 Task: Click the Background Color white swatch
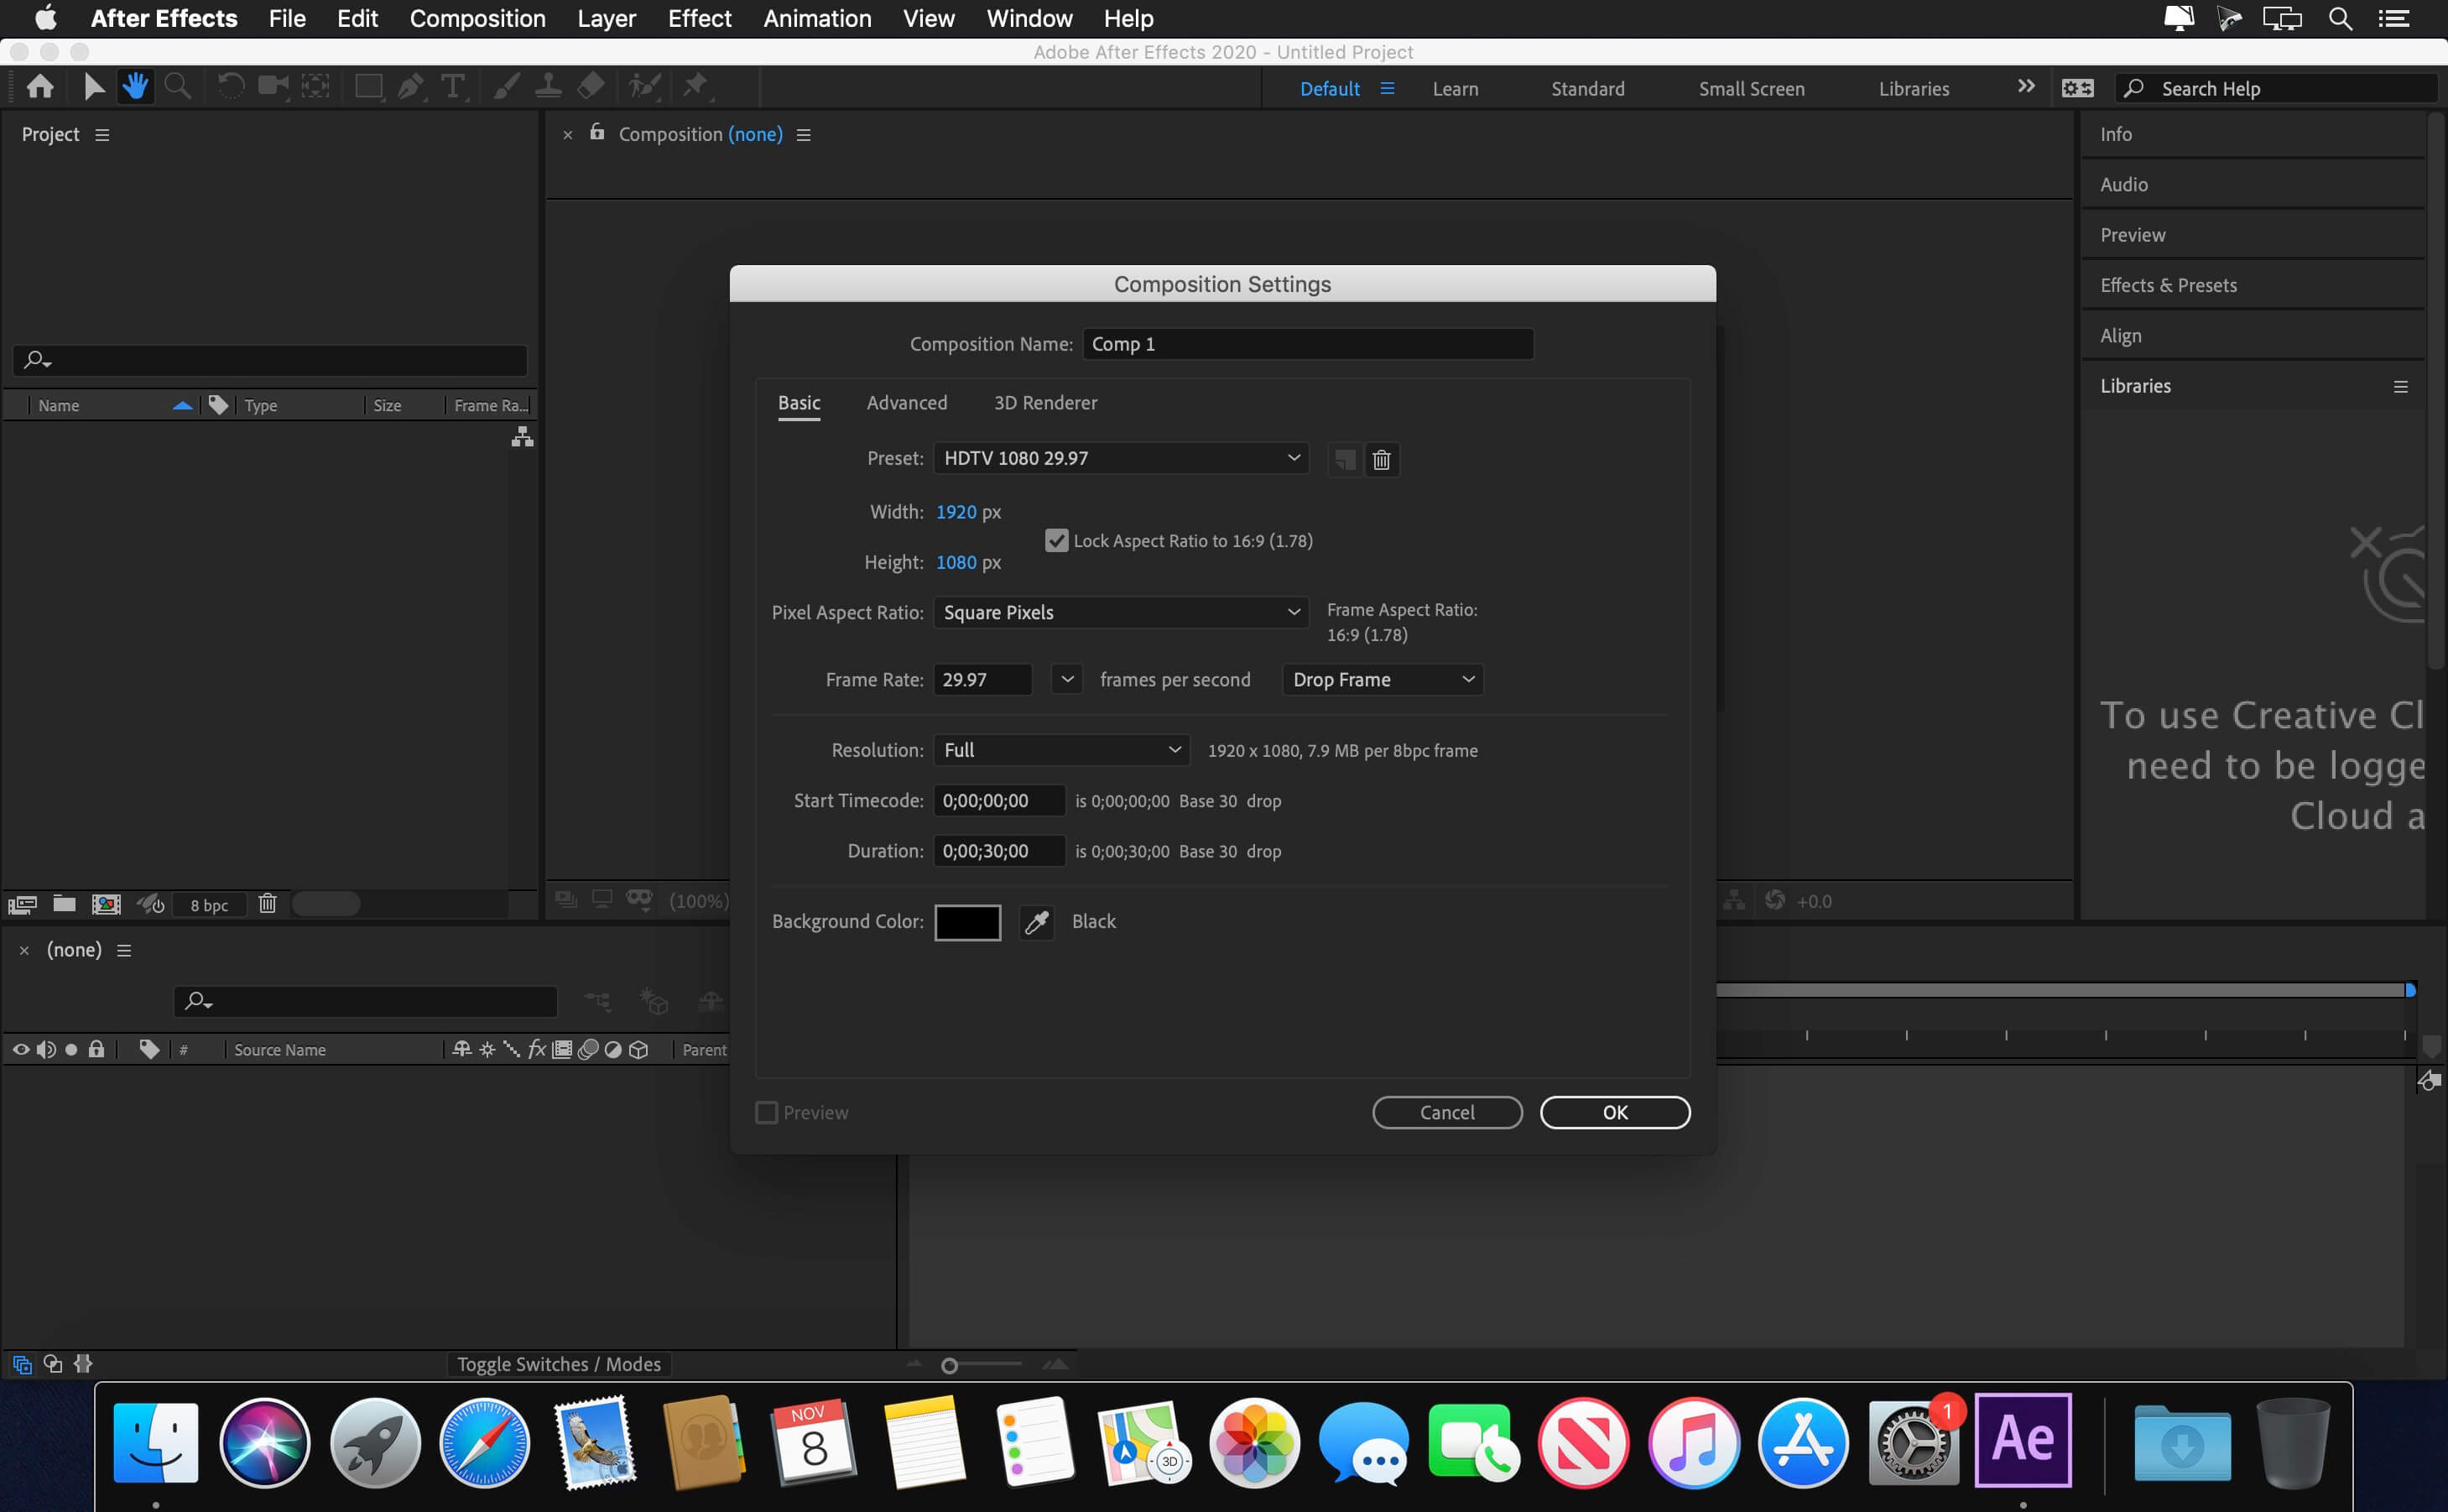[x=969, y=921]
